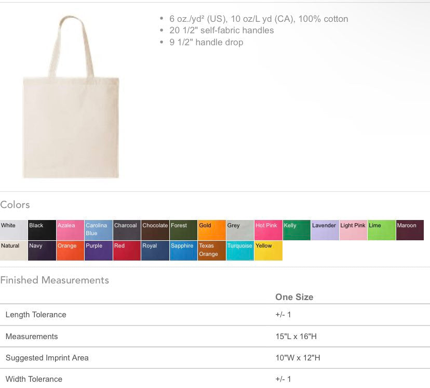
Task: Choose the Natural color swatch
Action: (x=14, y=251)
